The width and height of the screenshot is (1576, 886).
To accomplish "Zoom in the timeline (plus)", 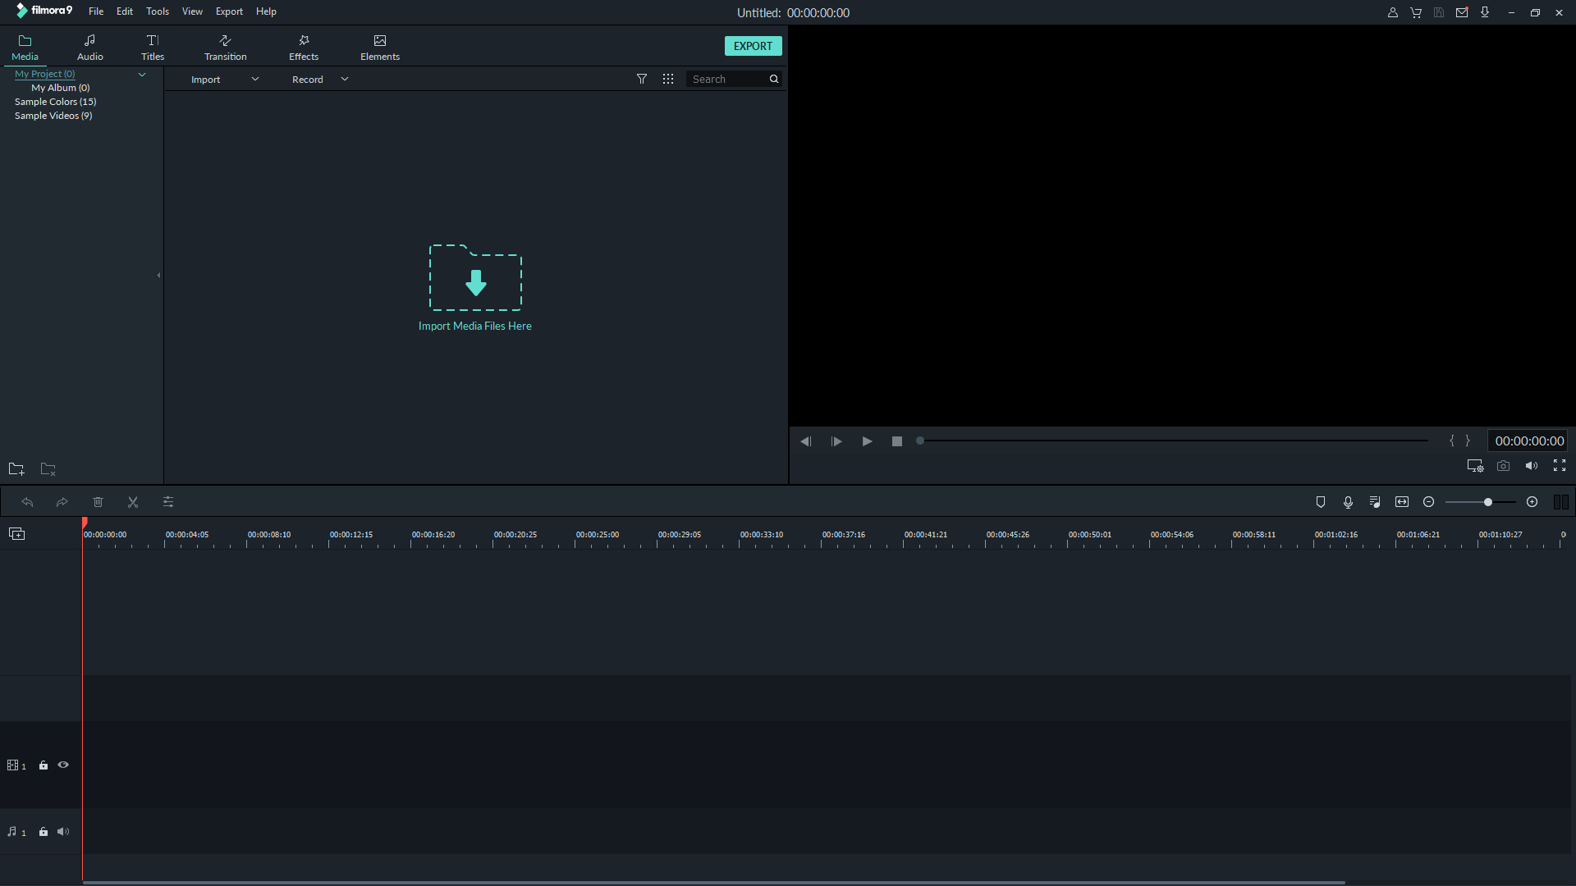I will [1532, 502].
